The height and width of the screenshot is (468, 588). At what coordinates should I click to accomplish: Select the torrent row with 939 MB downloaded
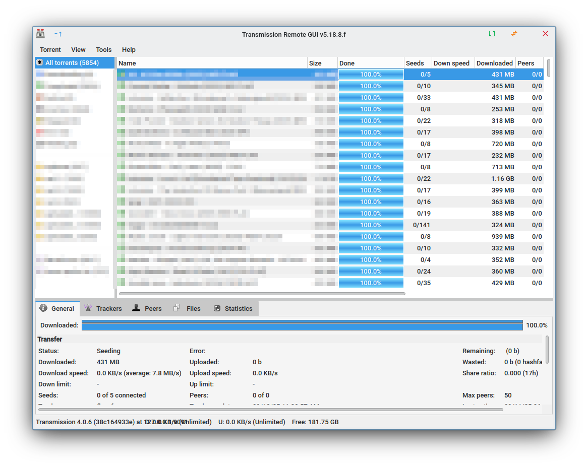pos(330,236)
